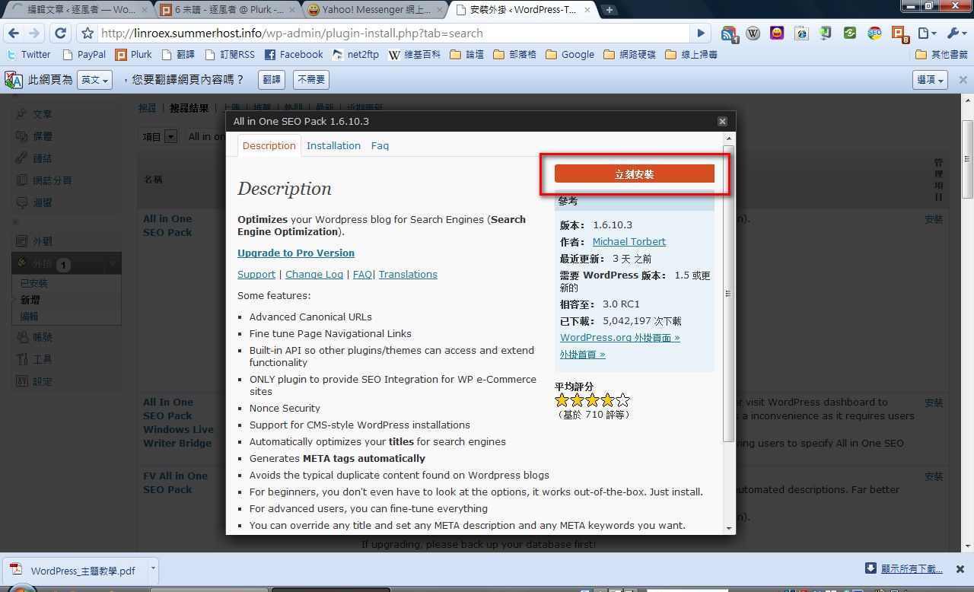974x592 pixels.
Task: Open the net2ftp bookmark
Action: 355,55
